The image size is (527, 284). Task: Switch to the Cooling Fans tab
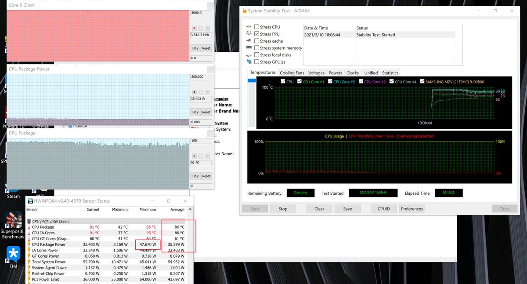click(x=292, y=73)
